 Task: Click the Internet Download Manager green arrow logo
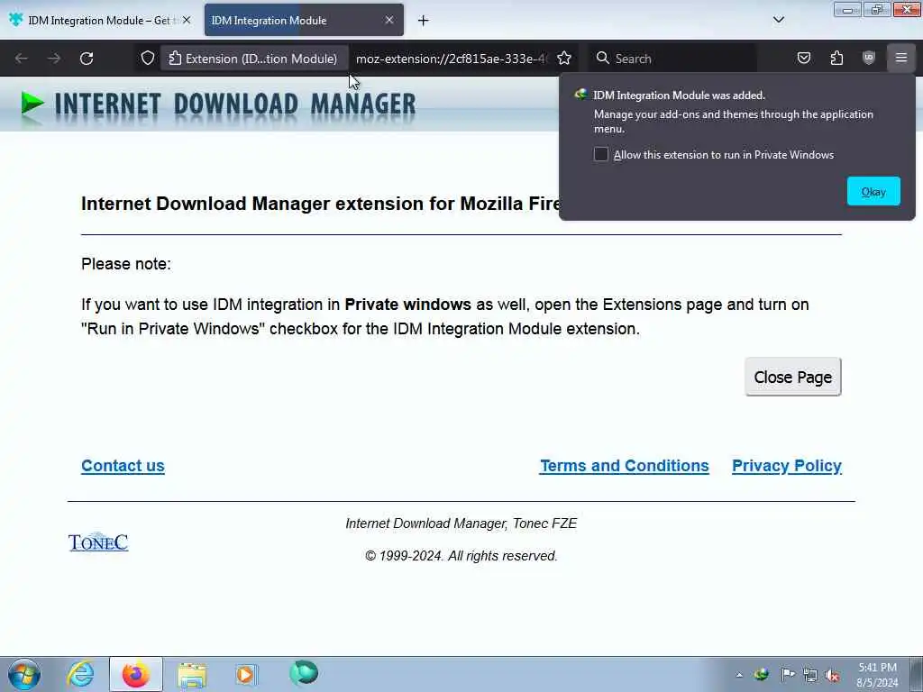pyautogui.click(x=32, y=105)
